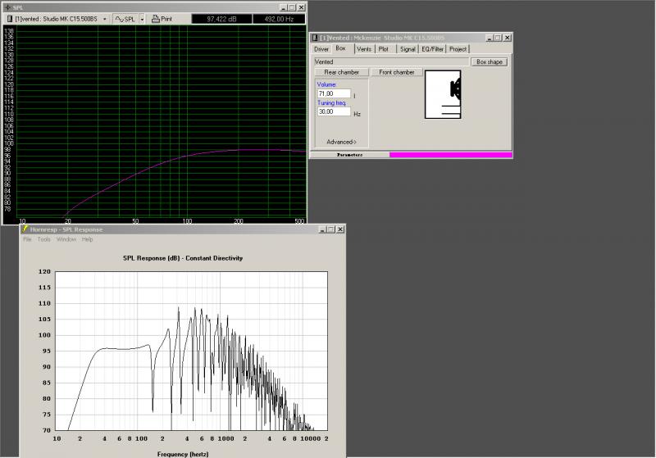Click the SPL window title bar icon
656x458 pixels.
[7, 7]
